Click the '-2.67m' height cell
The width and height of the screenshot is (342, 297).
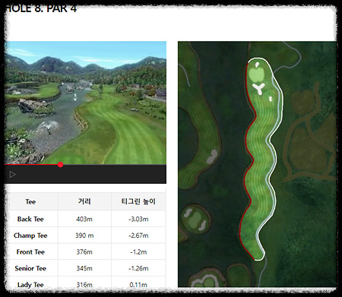point(138,235)
